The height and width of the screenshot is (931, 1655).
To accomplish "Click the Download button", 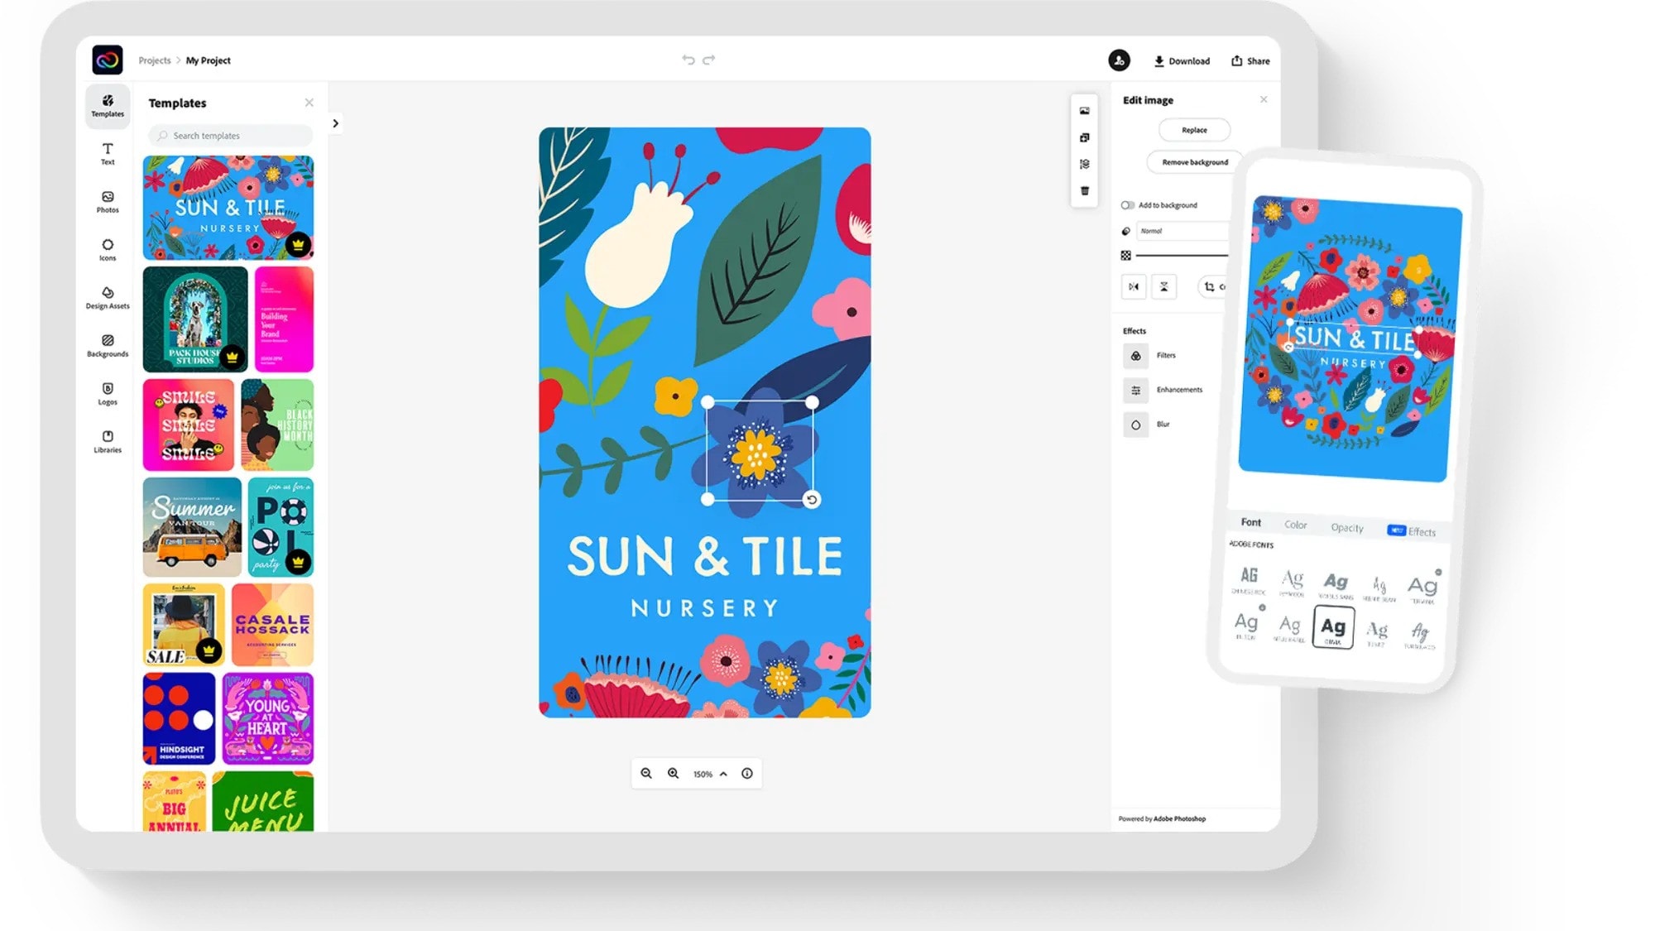I will click(x=1182, y=60).
